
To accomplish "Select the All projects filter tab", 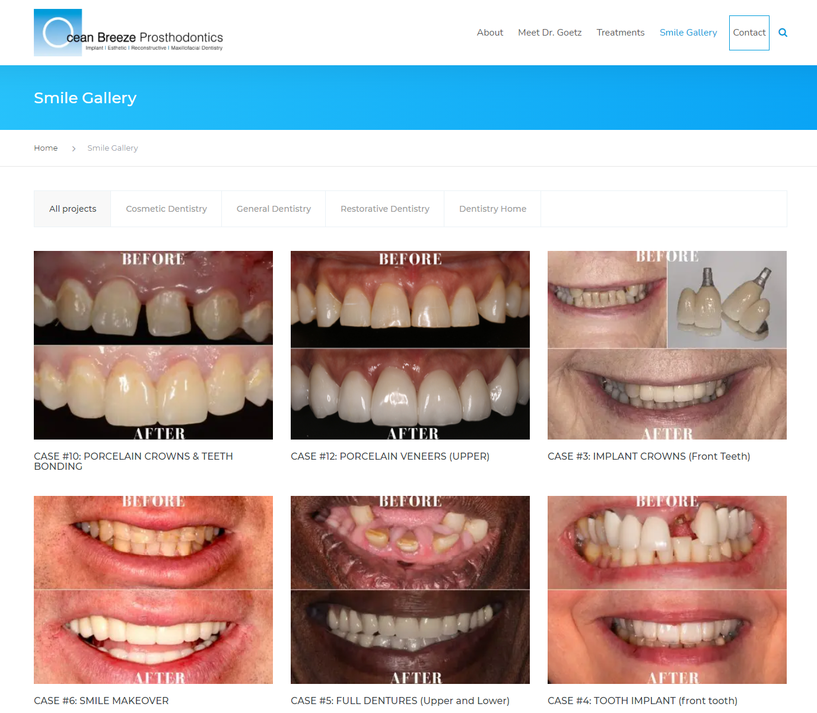I will tap(72, 208).
